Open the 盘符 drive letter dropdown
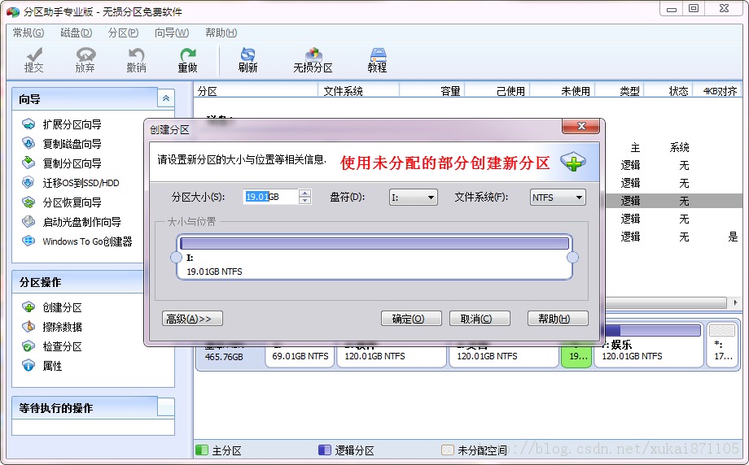 click(414, 197)
